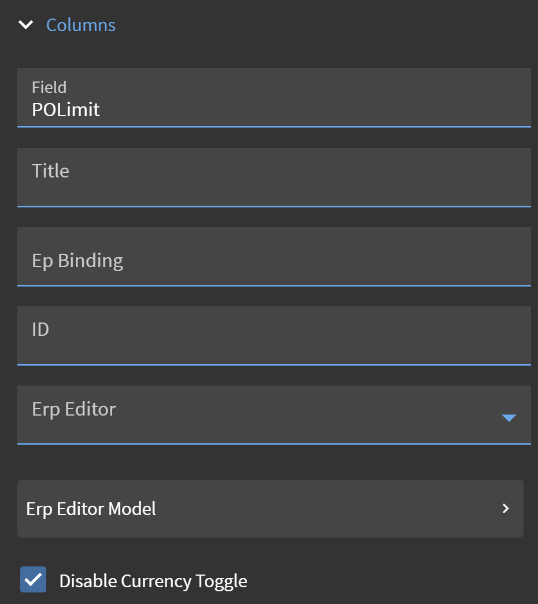Click the Erp Editor Model text label
This screenshot has height=604, width=538.
click(x=91, y=509)
